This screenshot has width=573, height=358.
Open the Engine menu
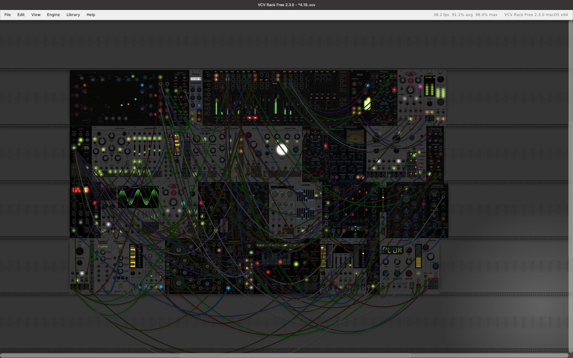[53, 15]
